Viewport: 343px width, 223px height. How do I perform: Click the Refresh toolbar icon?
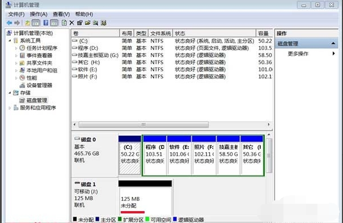pyautogui.click(x=64, y=23)
